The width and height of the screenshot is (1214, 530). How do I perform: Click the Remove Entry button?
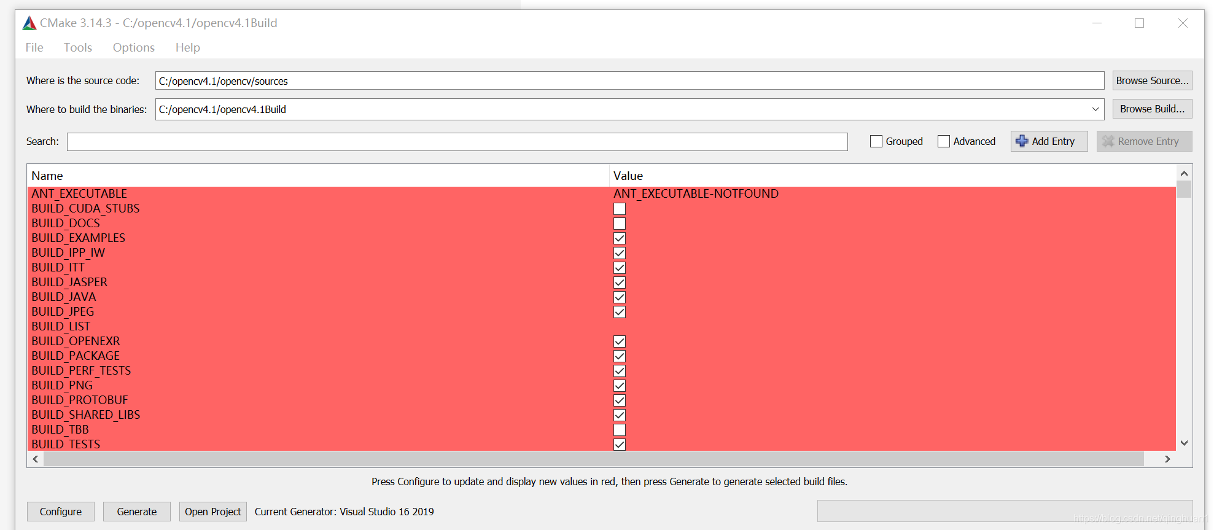(x=1144, y=141)
